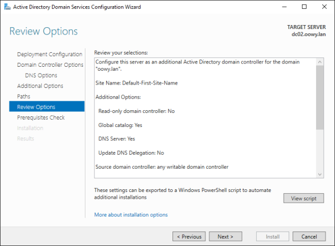Switch to Additional Options step
Screen dimensions: 335x246
[40, 86]
